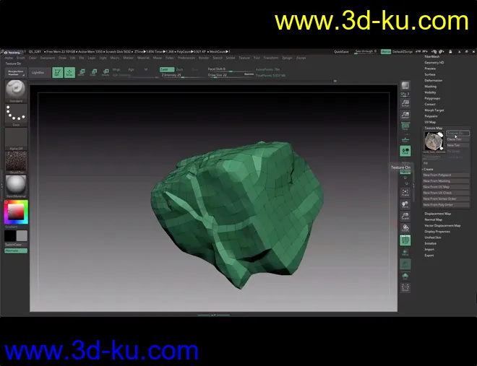Toggle See-through in the title bar
Image resolution: width=477 pixels, height=366 pixels.
click(x=366, y=51)
